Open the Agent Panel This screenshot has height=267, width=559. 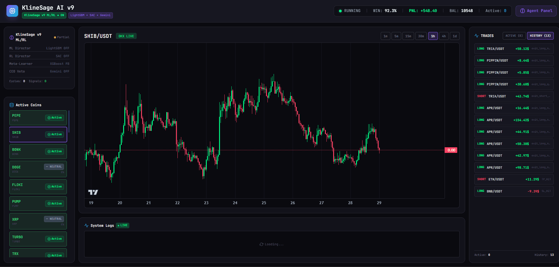point(536,11)
